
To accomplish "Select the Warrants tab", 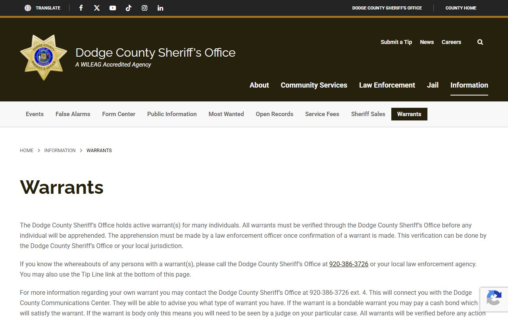I will (409, 114).
